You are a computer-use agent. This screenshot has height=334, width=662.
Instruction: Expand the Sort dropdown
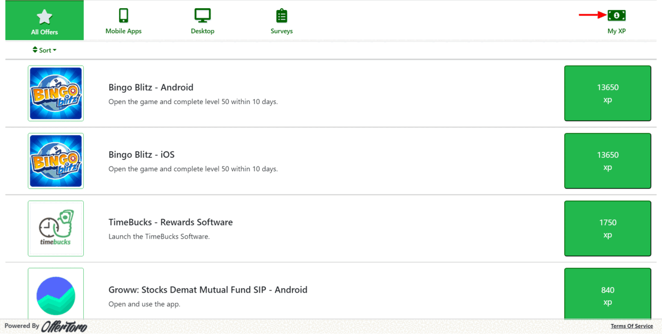[x=45, y=50]
